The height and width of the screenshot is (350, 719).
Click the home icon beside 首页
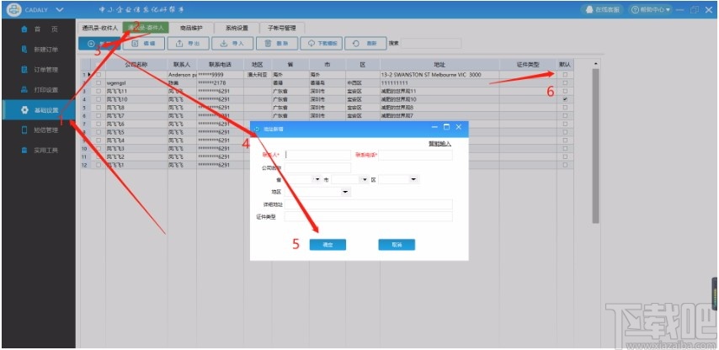pyautogui.click(x=24, y=29)
